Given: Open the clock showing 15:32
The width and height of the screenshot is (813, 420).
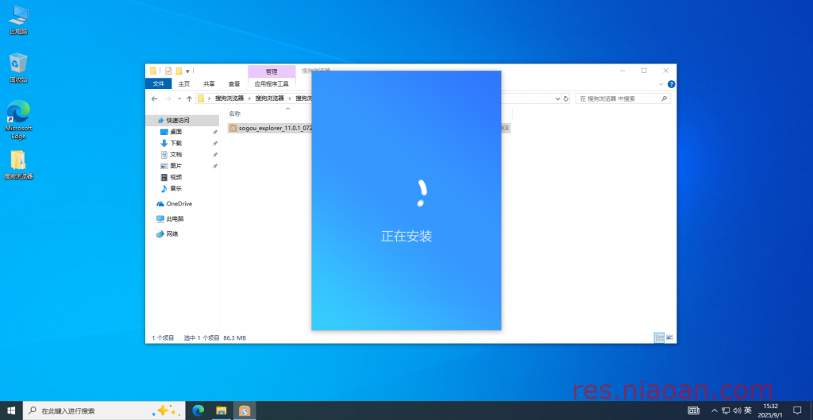Looking at the screenshot, I should (771, 410).
